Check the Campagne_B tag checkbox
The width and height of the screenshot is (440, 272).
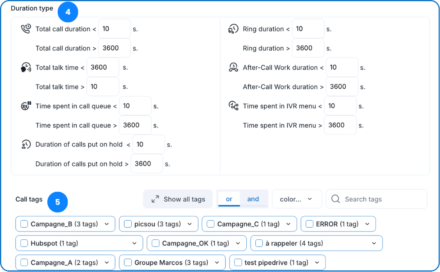[x=24, y=224]
